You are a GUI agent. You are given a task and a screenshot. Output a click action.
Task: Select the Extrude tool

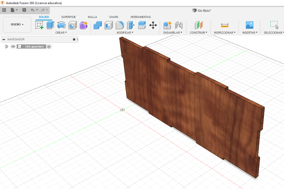(50, 25)
